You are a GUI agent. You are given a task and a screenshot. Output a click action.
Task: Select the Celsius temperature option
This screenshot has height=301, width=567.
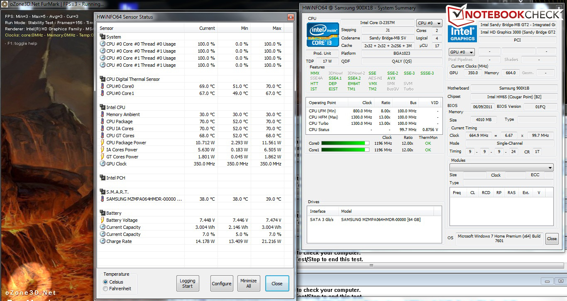pos(105,282)
